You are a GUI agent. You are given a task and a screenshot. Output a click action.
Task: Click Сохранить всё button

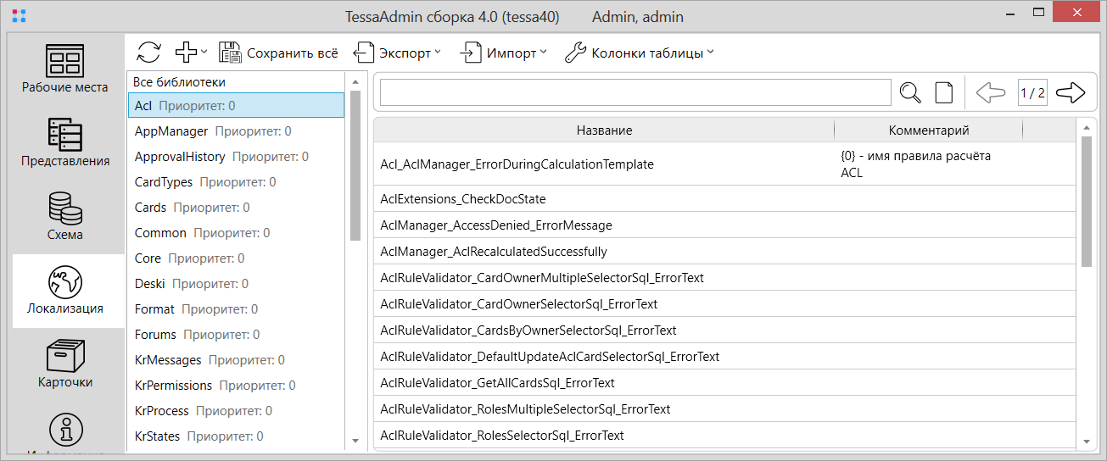[x=279, y=53]
